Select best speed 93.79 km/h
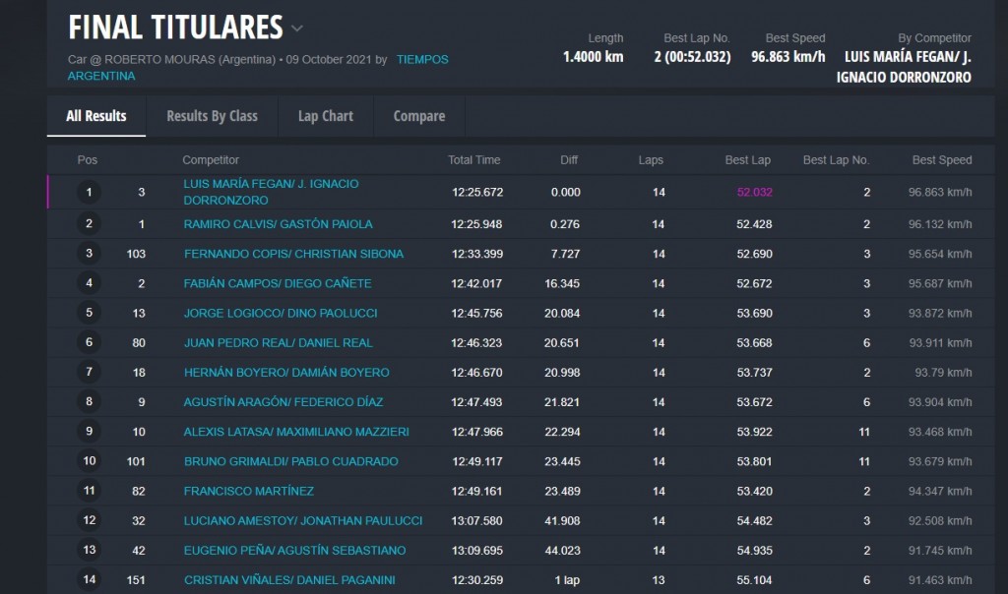1008x594 pixels. pyautogui.click(x=943, y=373)
